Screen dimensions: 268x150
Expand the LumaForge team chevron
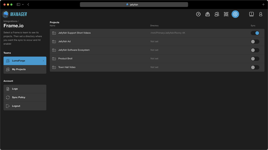[43, 61]
